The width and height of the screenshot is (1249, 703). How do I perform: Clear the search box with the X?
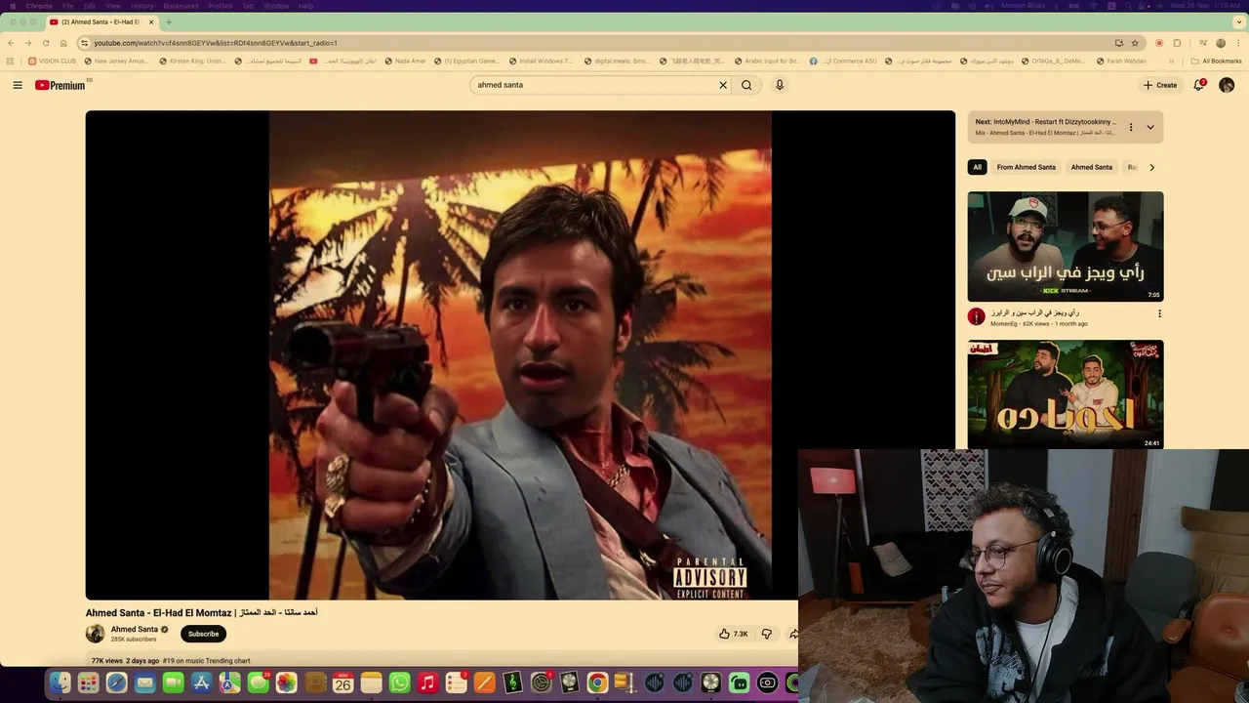point(723,85)
